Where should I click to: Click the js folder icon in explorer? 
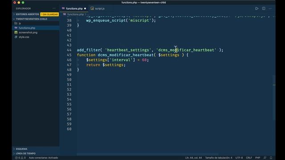[16, 23]
